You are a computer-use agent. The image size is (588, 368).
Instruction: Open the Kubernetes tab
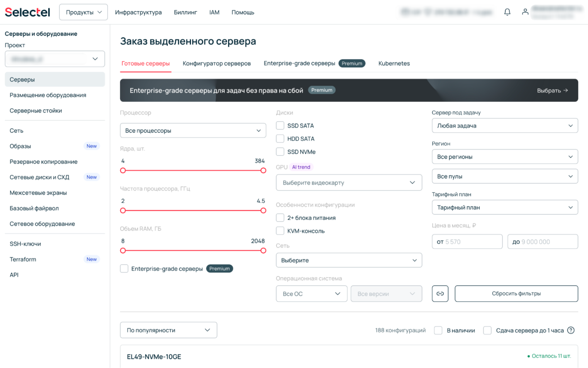(394, 63)
